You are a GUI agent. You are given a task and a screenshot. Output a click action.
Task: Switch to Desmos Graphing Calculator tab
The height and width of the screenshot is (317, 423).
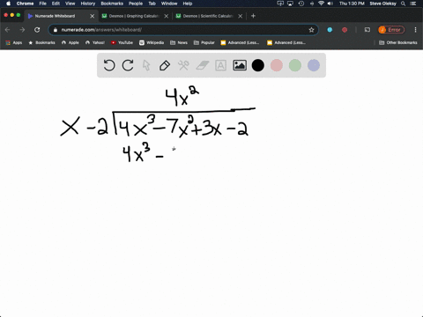[134, 16]
